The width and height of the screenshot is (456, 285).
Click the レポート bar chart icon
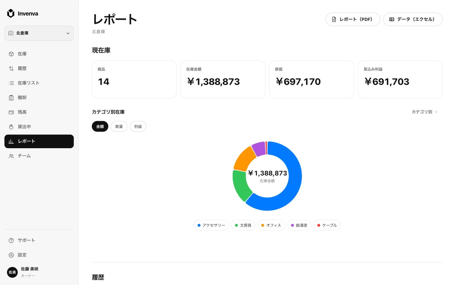click(x=11, y=141)
